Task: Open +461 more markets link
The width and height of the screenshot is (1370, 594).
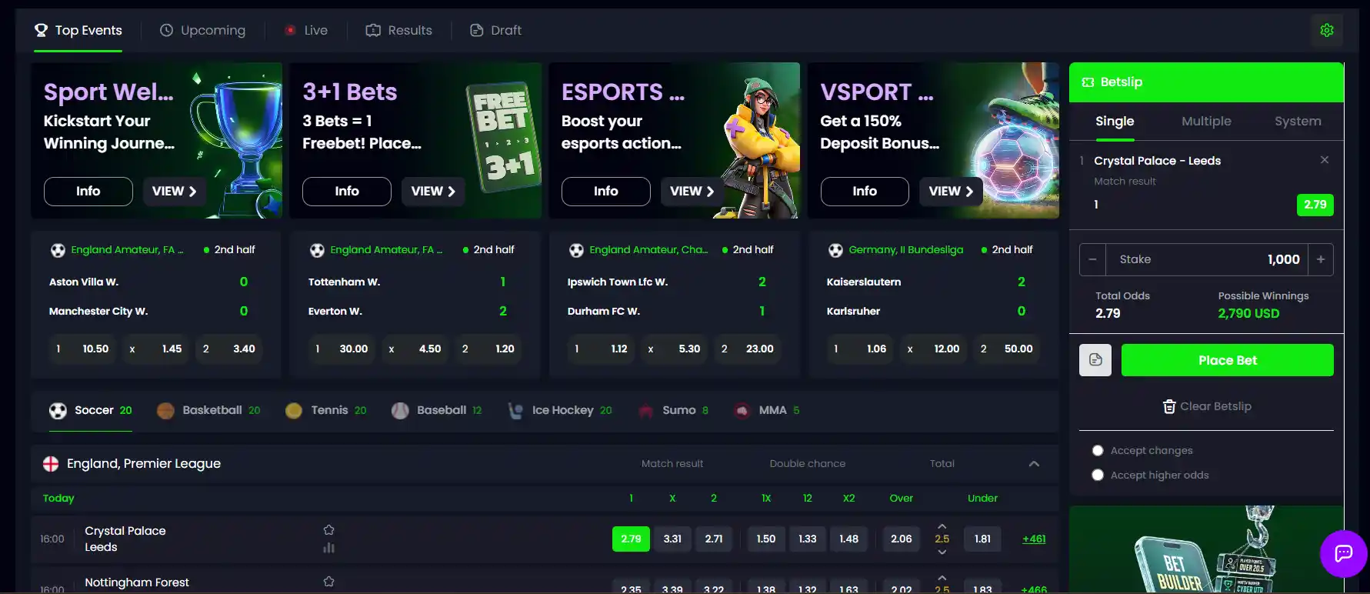Action: coord(1034,539)
